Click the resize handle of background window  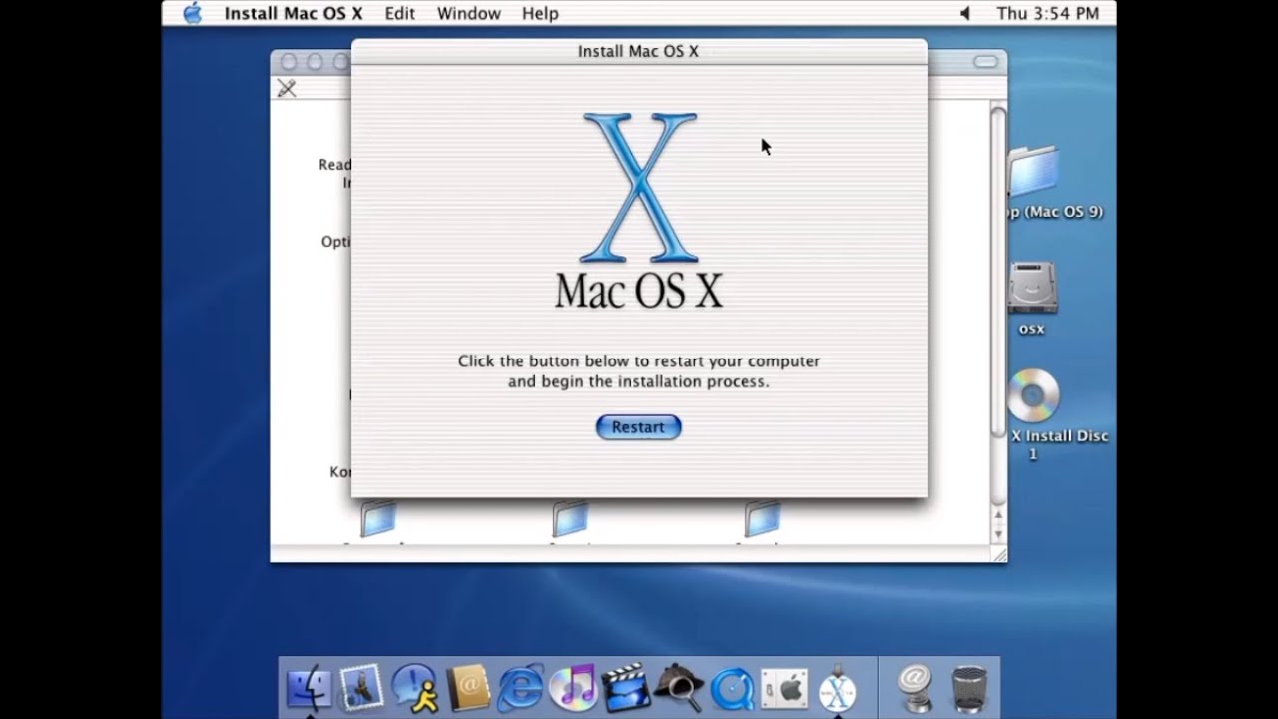pyautogui.click(x=999, y=554)
